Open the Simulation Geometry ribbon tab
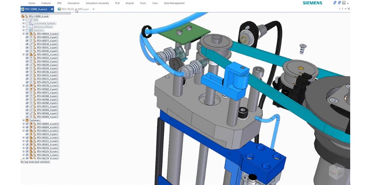 point(97,3)
